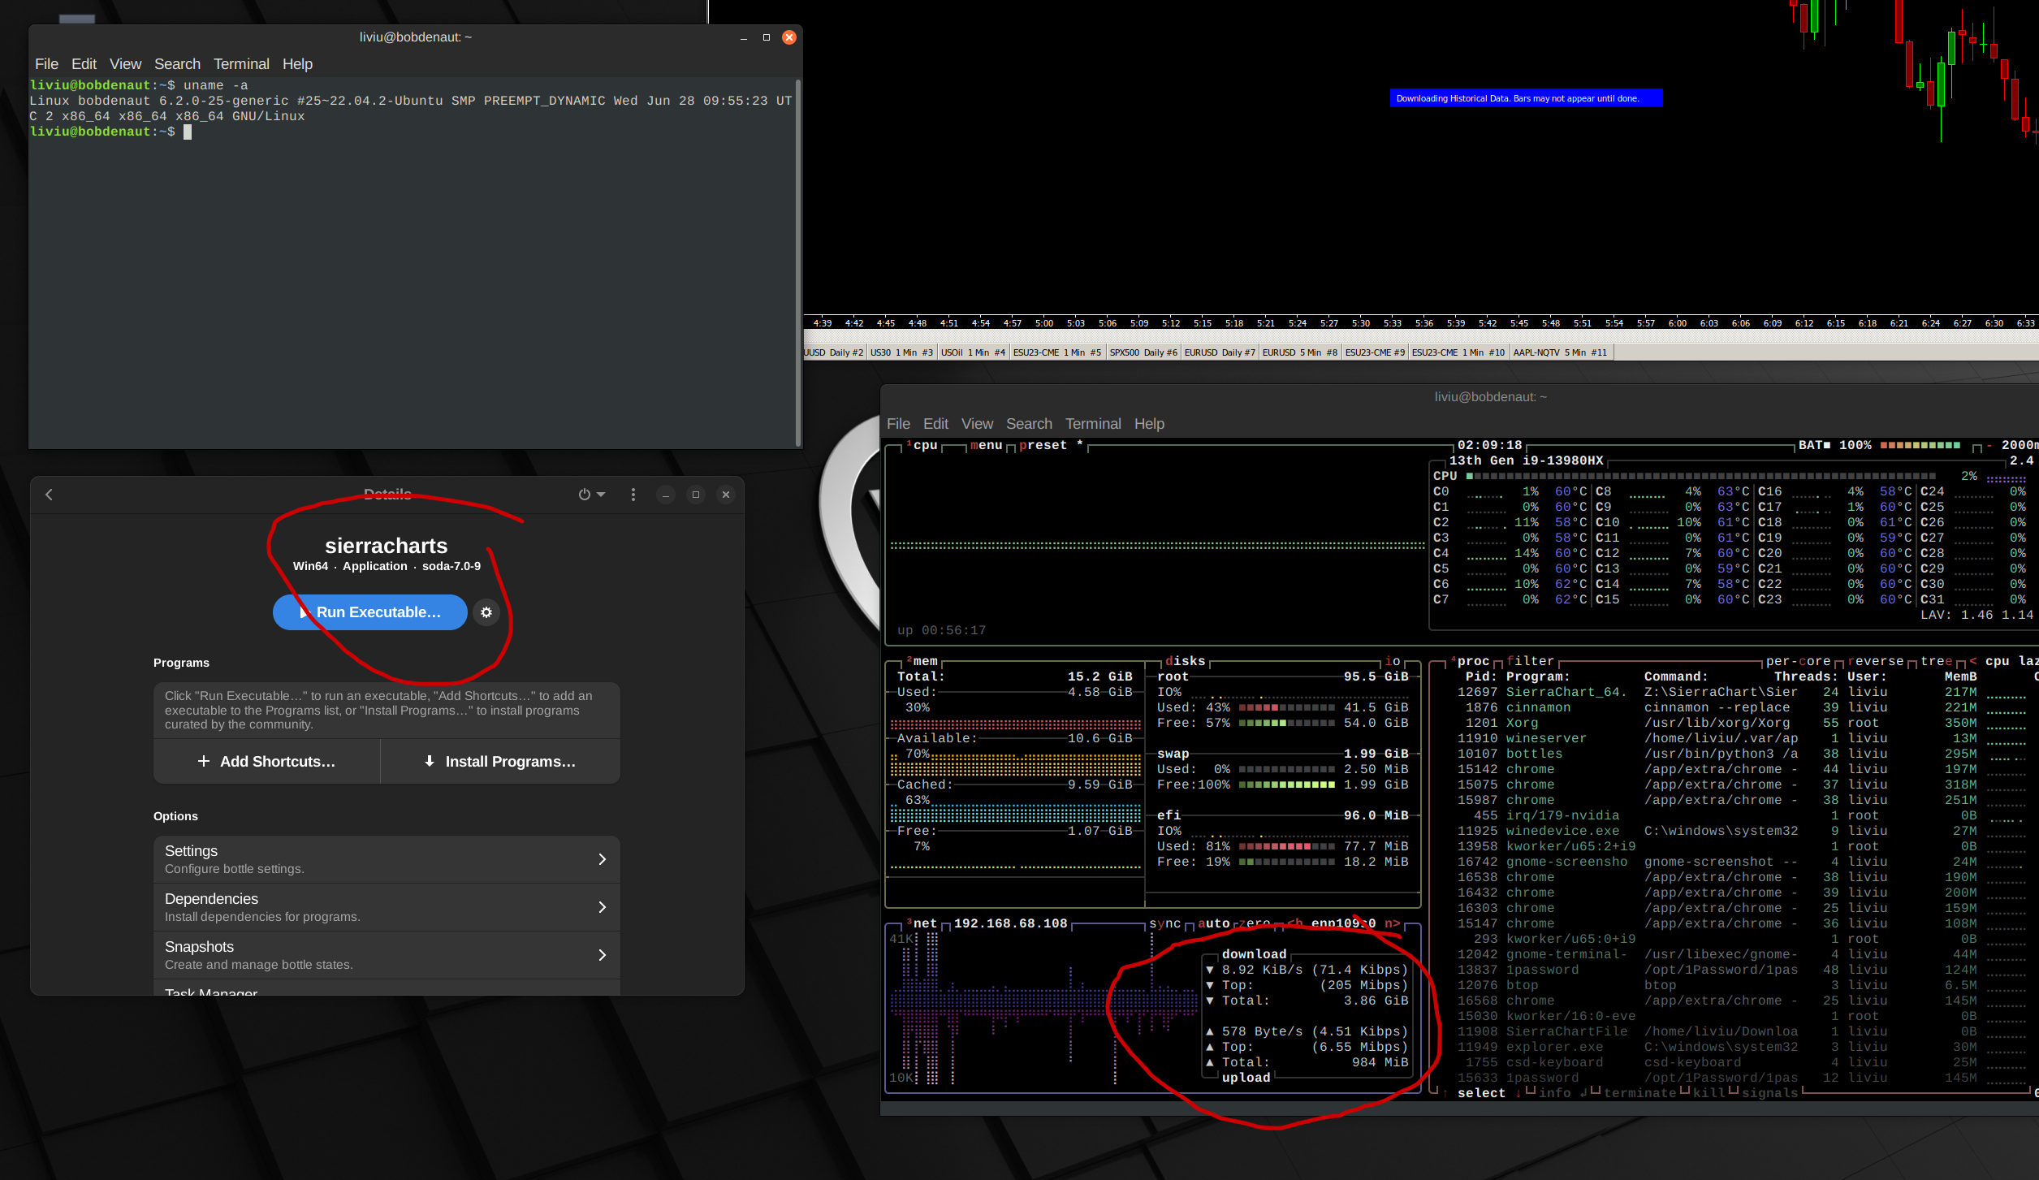Click info in btop process footer
Image resolution: width=2039 pixels, height=1180 pixels.
point(1555,1093)
